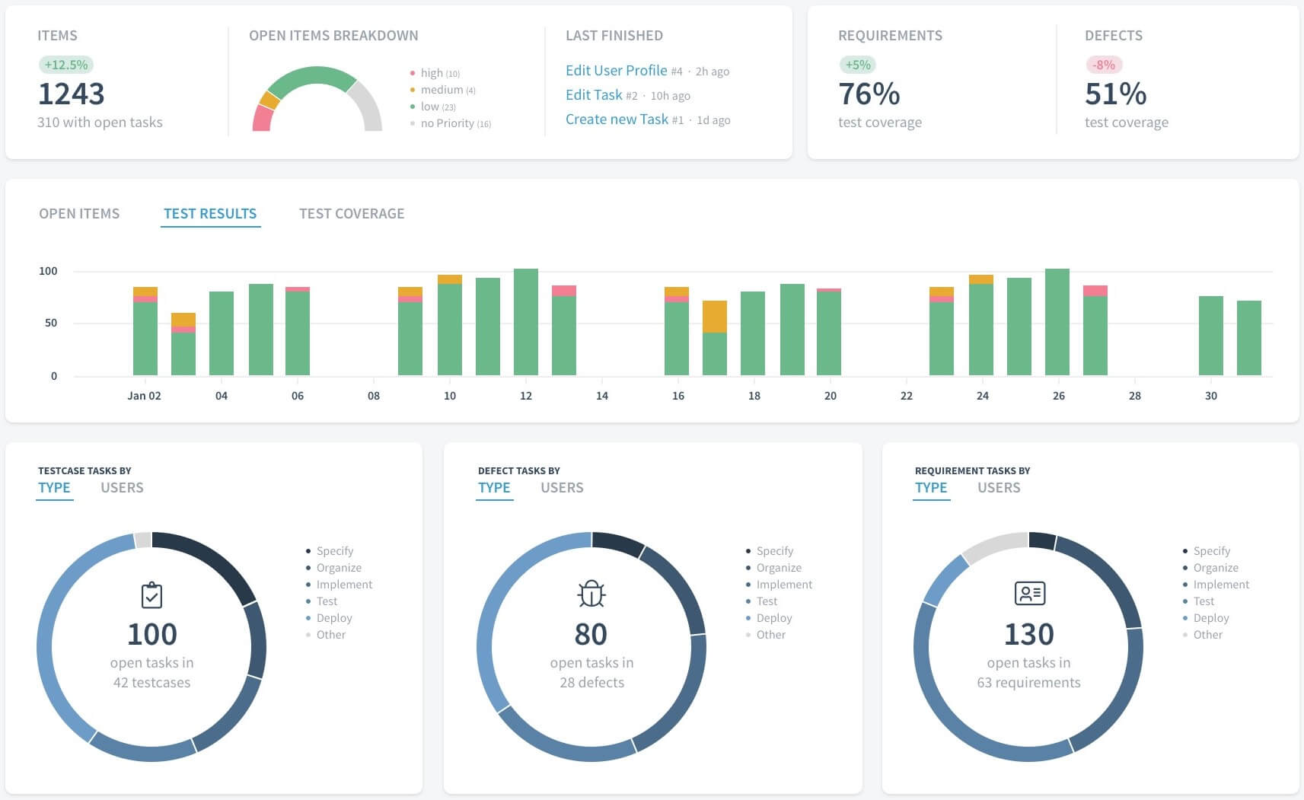
Task: Click the requirement ID card icon
Action: [x=1030, y=593]
